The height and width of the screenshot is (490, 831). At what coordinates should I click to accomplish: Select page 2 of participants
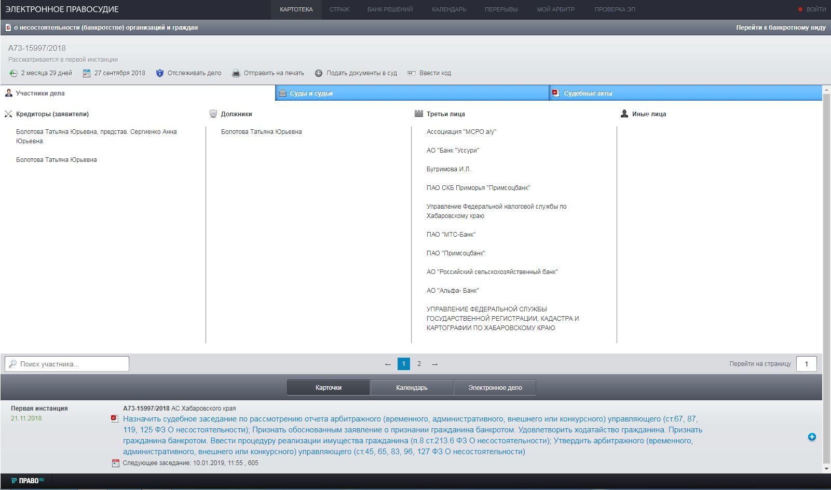pyautogui.click(x=419, y=364)
